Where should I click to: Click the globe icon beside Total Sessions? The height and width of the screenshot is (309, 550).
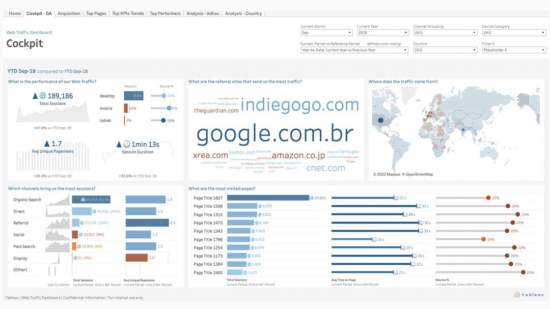click(43, 96)
